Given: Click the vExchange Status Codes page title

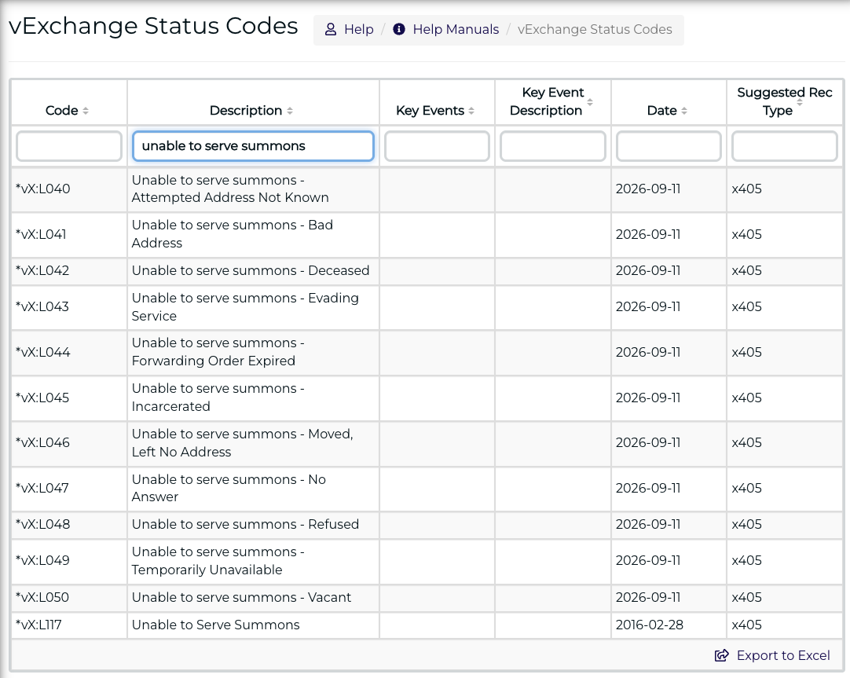Looking at the screenshot, I should [x=153, y=26].
